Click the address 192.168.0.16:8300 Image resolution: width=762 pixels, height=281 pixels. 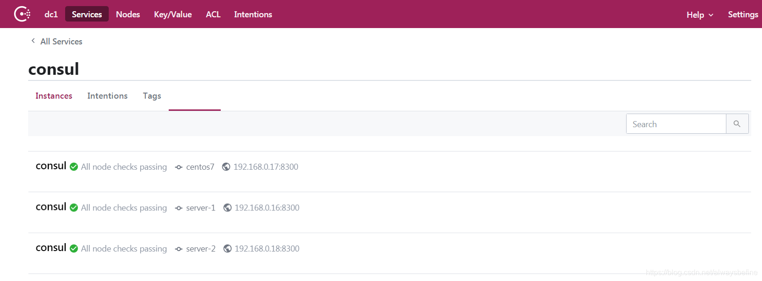pyautogui.click(x=267, y=208)
